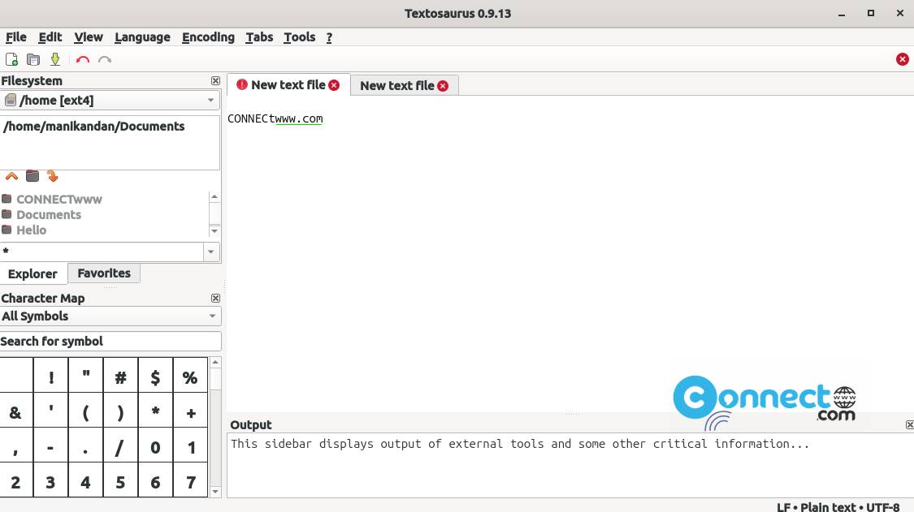914x512 pixels.
Task: Open the Tools menu
Action: click(x=300, y=37)
